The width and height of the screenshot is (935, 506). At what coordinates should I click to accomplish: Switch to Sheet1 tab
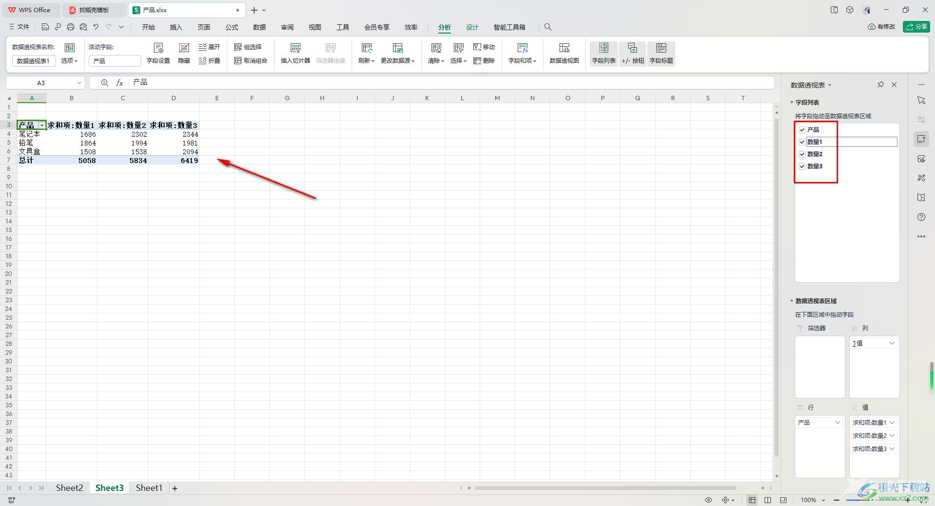tap(149, 488)
